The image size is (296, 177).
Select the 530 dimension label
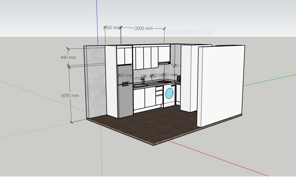175,66
